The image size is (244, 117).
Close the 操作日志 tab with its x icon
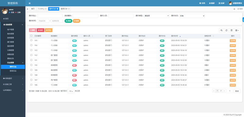pyautogui.click(x=57, y=9)
